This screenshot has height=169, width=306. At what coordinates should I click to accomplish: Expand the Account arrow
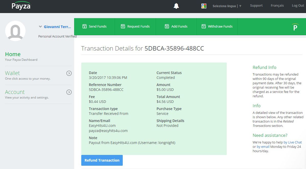coord(69,92)
